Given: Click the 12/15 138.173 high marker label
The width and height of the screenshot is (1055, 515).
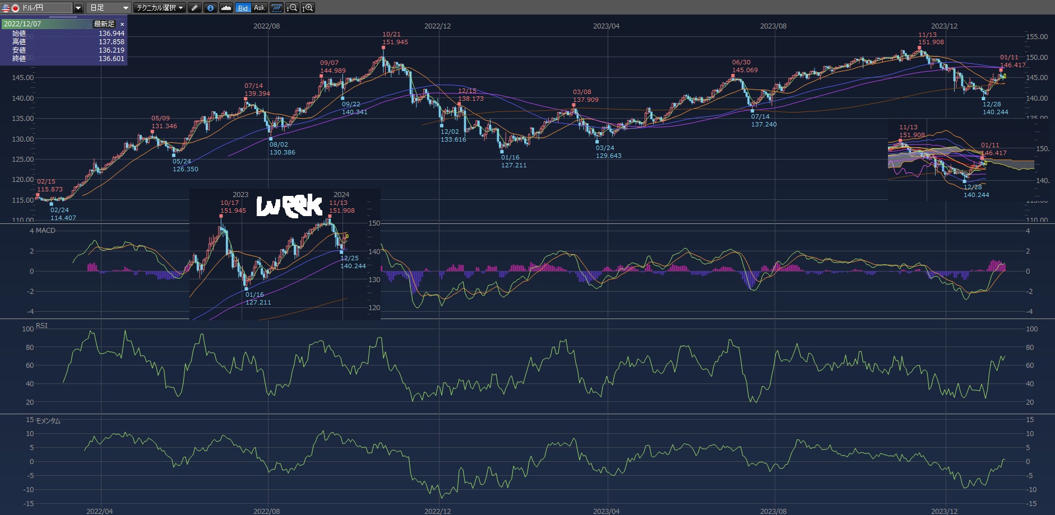Looking at the screenshot, I should click(471, 95).
